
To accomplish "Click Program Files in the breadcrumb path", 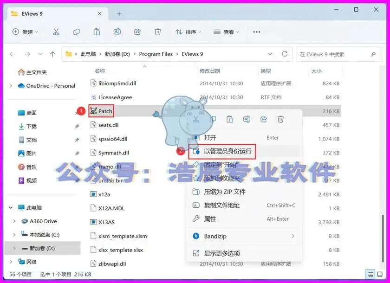I will point(156,54).
